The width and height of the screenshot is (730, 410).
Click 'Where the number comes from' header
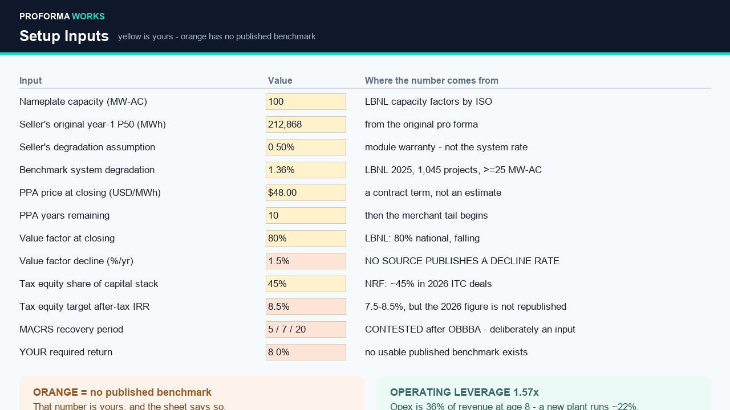point(432,80)
